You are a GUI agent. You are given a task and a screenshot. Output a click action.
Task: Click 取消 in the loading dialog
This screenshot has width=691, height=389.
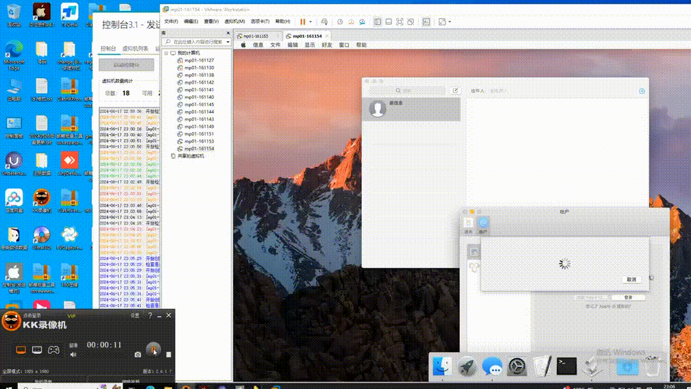coord(631,279)
